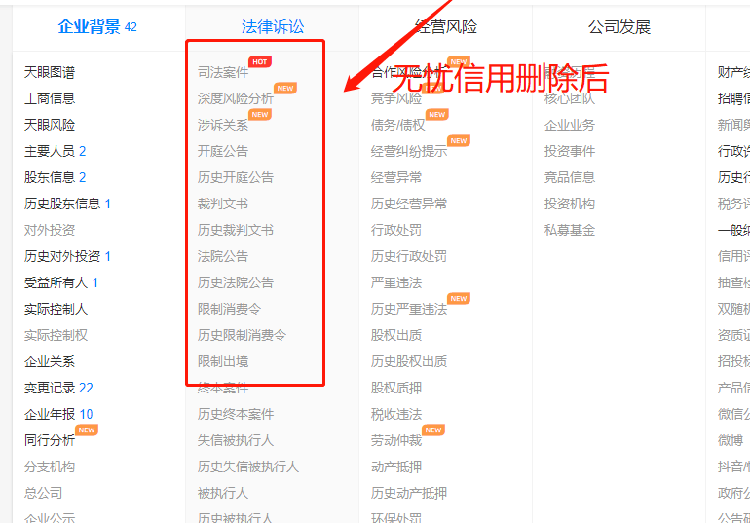Select 企业业务 under 公司发展
750x523 pixels.
click(x=570, y=126)
